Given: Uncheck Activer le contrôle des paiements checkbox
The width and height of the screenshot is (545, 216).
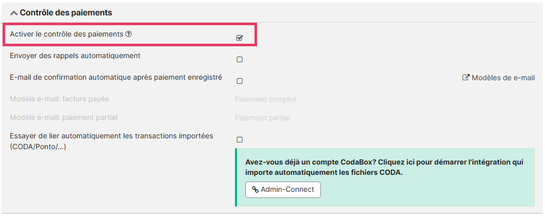Looking at the screenshot, I should pos(240,38).
